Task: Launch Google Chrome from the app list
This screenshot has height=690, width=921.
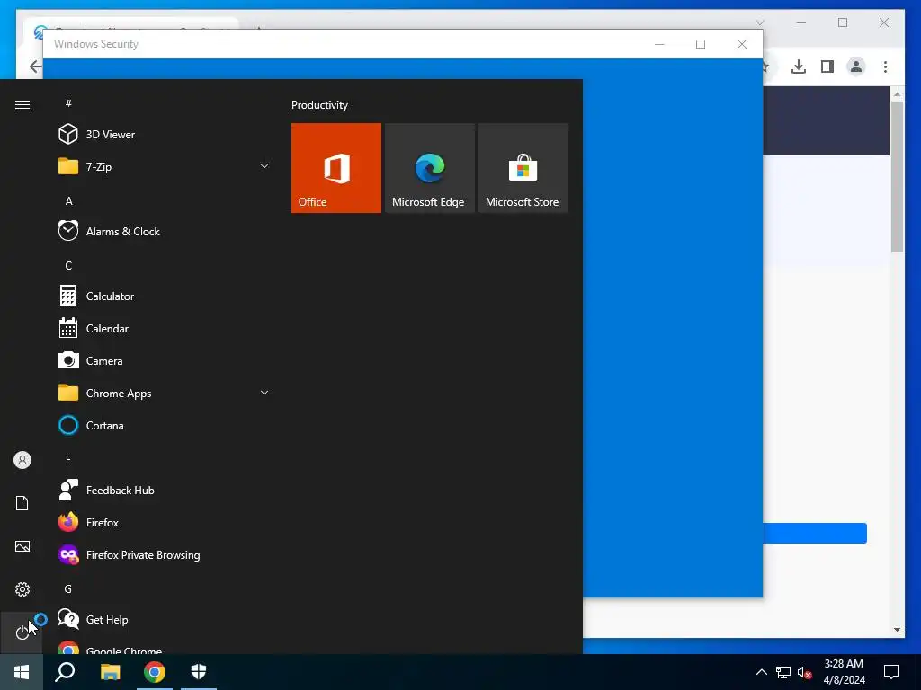Action: 162,647
